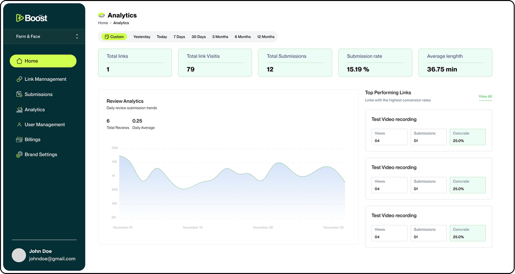
Task: Click the Brand Settings gear icon
Action: pos(19,154)
